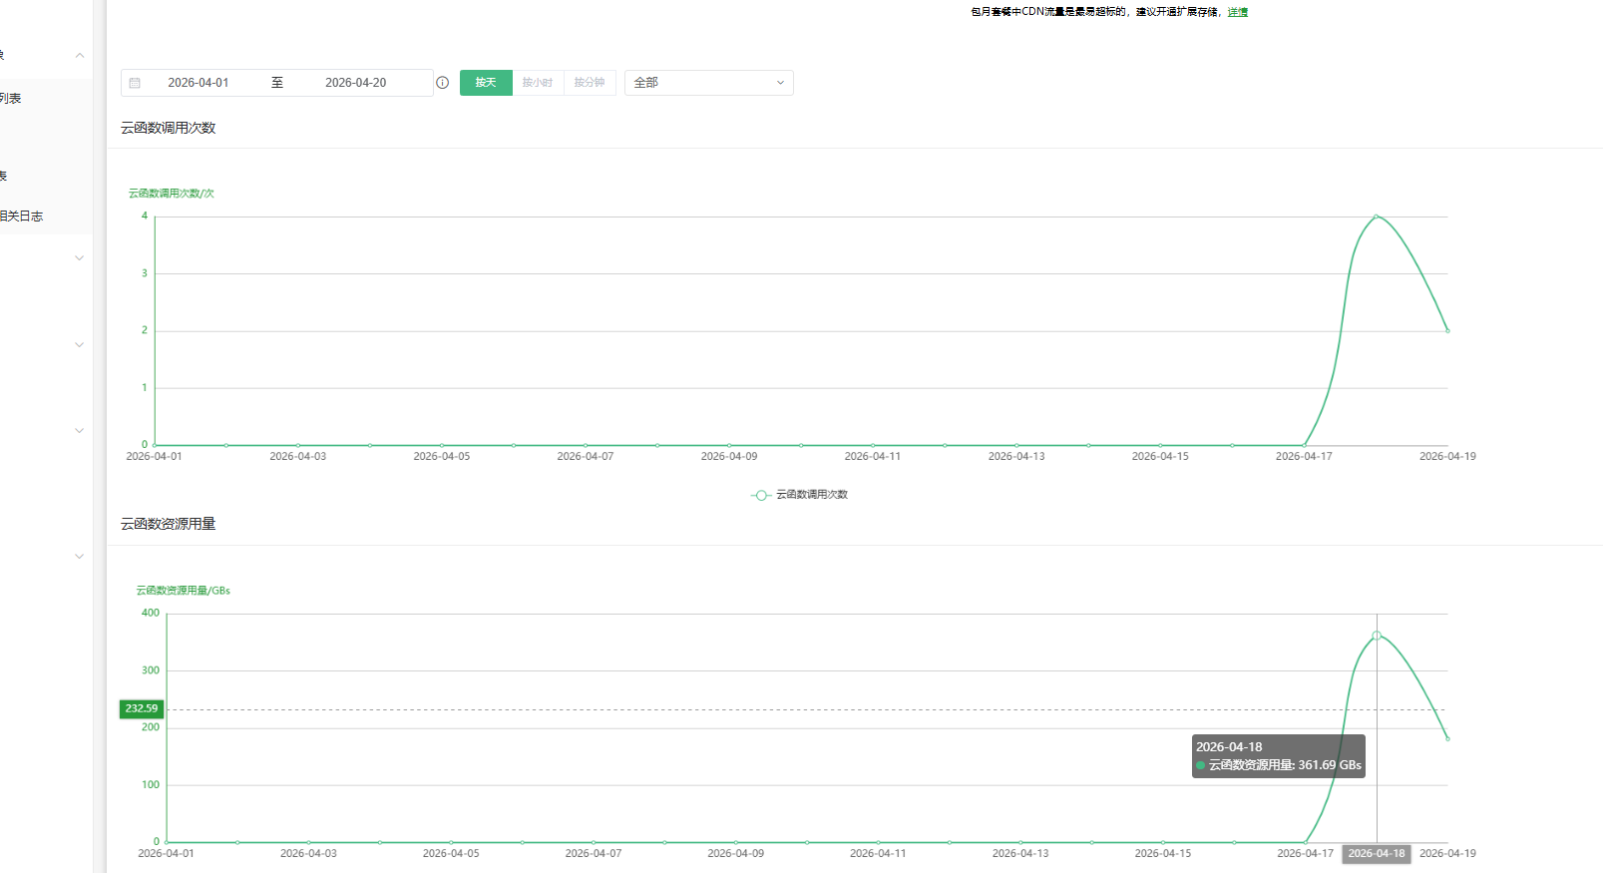Screen dimensions: 1603x873
Task: Click the 2026-04-19 endpoint on resource chart
Action: (1447, 739)
